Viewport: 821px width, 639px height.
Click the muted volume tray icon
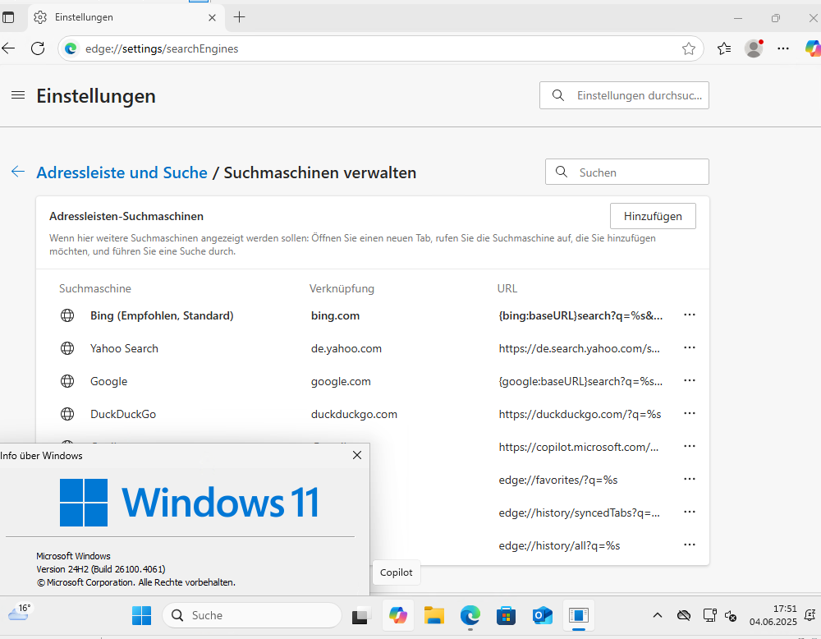(x=731, y=617)
